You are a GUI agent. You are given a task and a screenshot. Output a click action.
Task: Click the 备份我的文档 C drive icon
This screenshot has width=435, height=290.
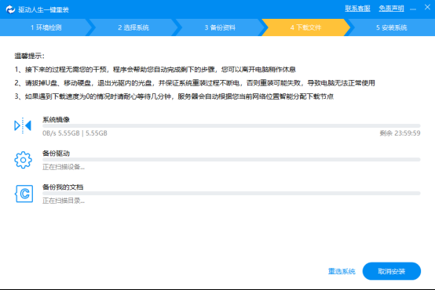(x=24, y=194)
